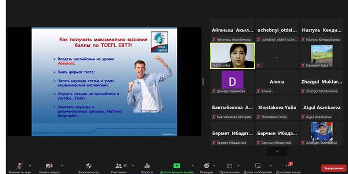Select Динара Эрмекова's purple D tile

[232, 82]
